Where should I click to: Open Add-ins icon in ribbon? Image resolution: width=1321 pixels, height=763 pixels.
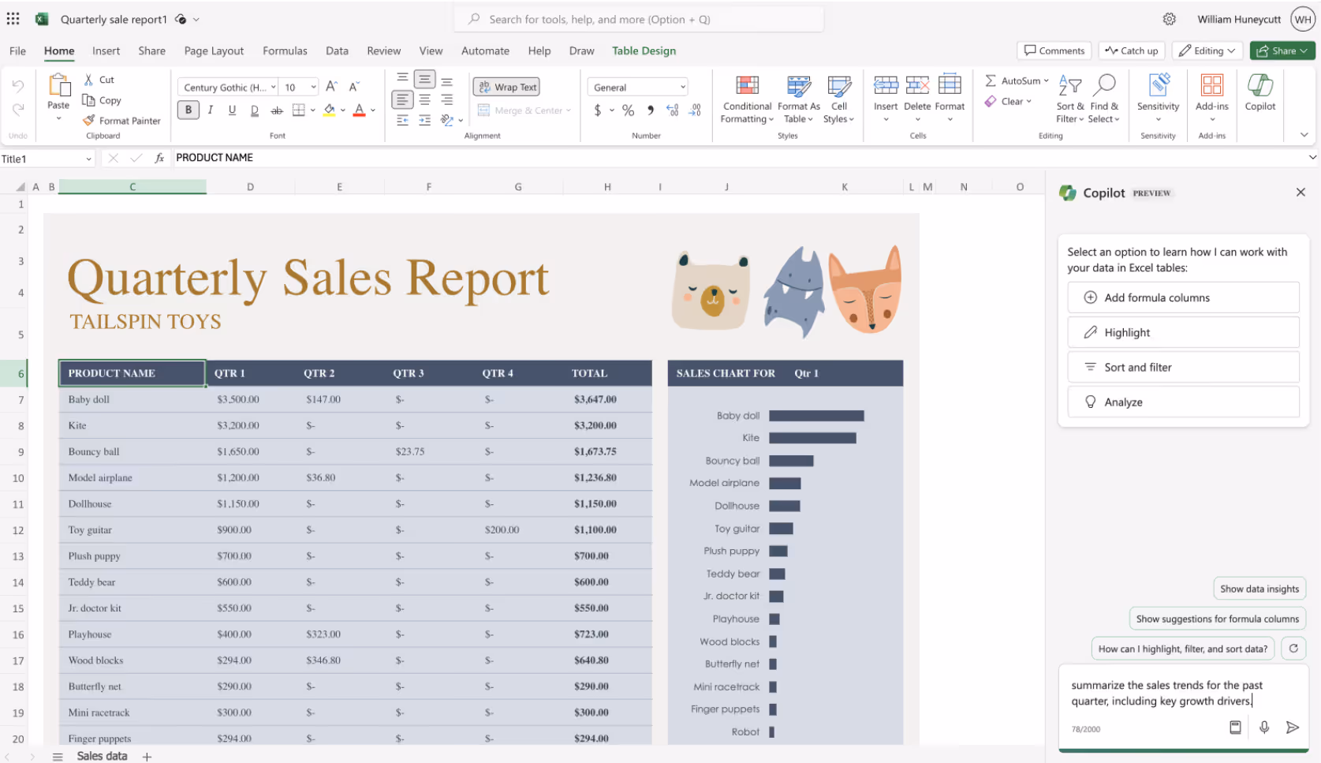(x=1211, y=85)
